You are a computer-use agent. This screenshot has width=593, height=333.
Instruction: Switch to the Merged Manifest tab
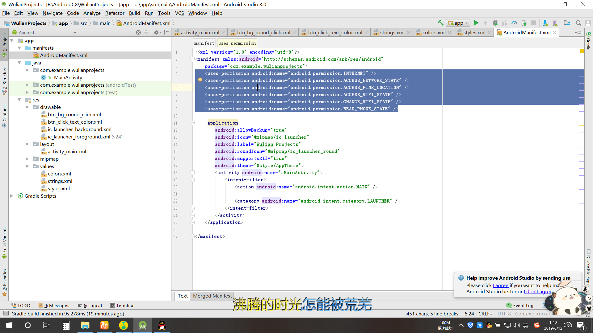(x=212, y=296)
